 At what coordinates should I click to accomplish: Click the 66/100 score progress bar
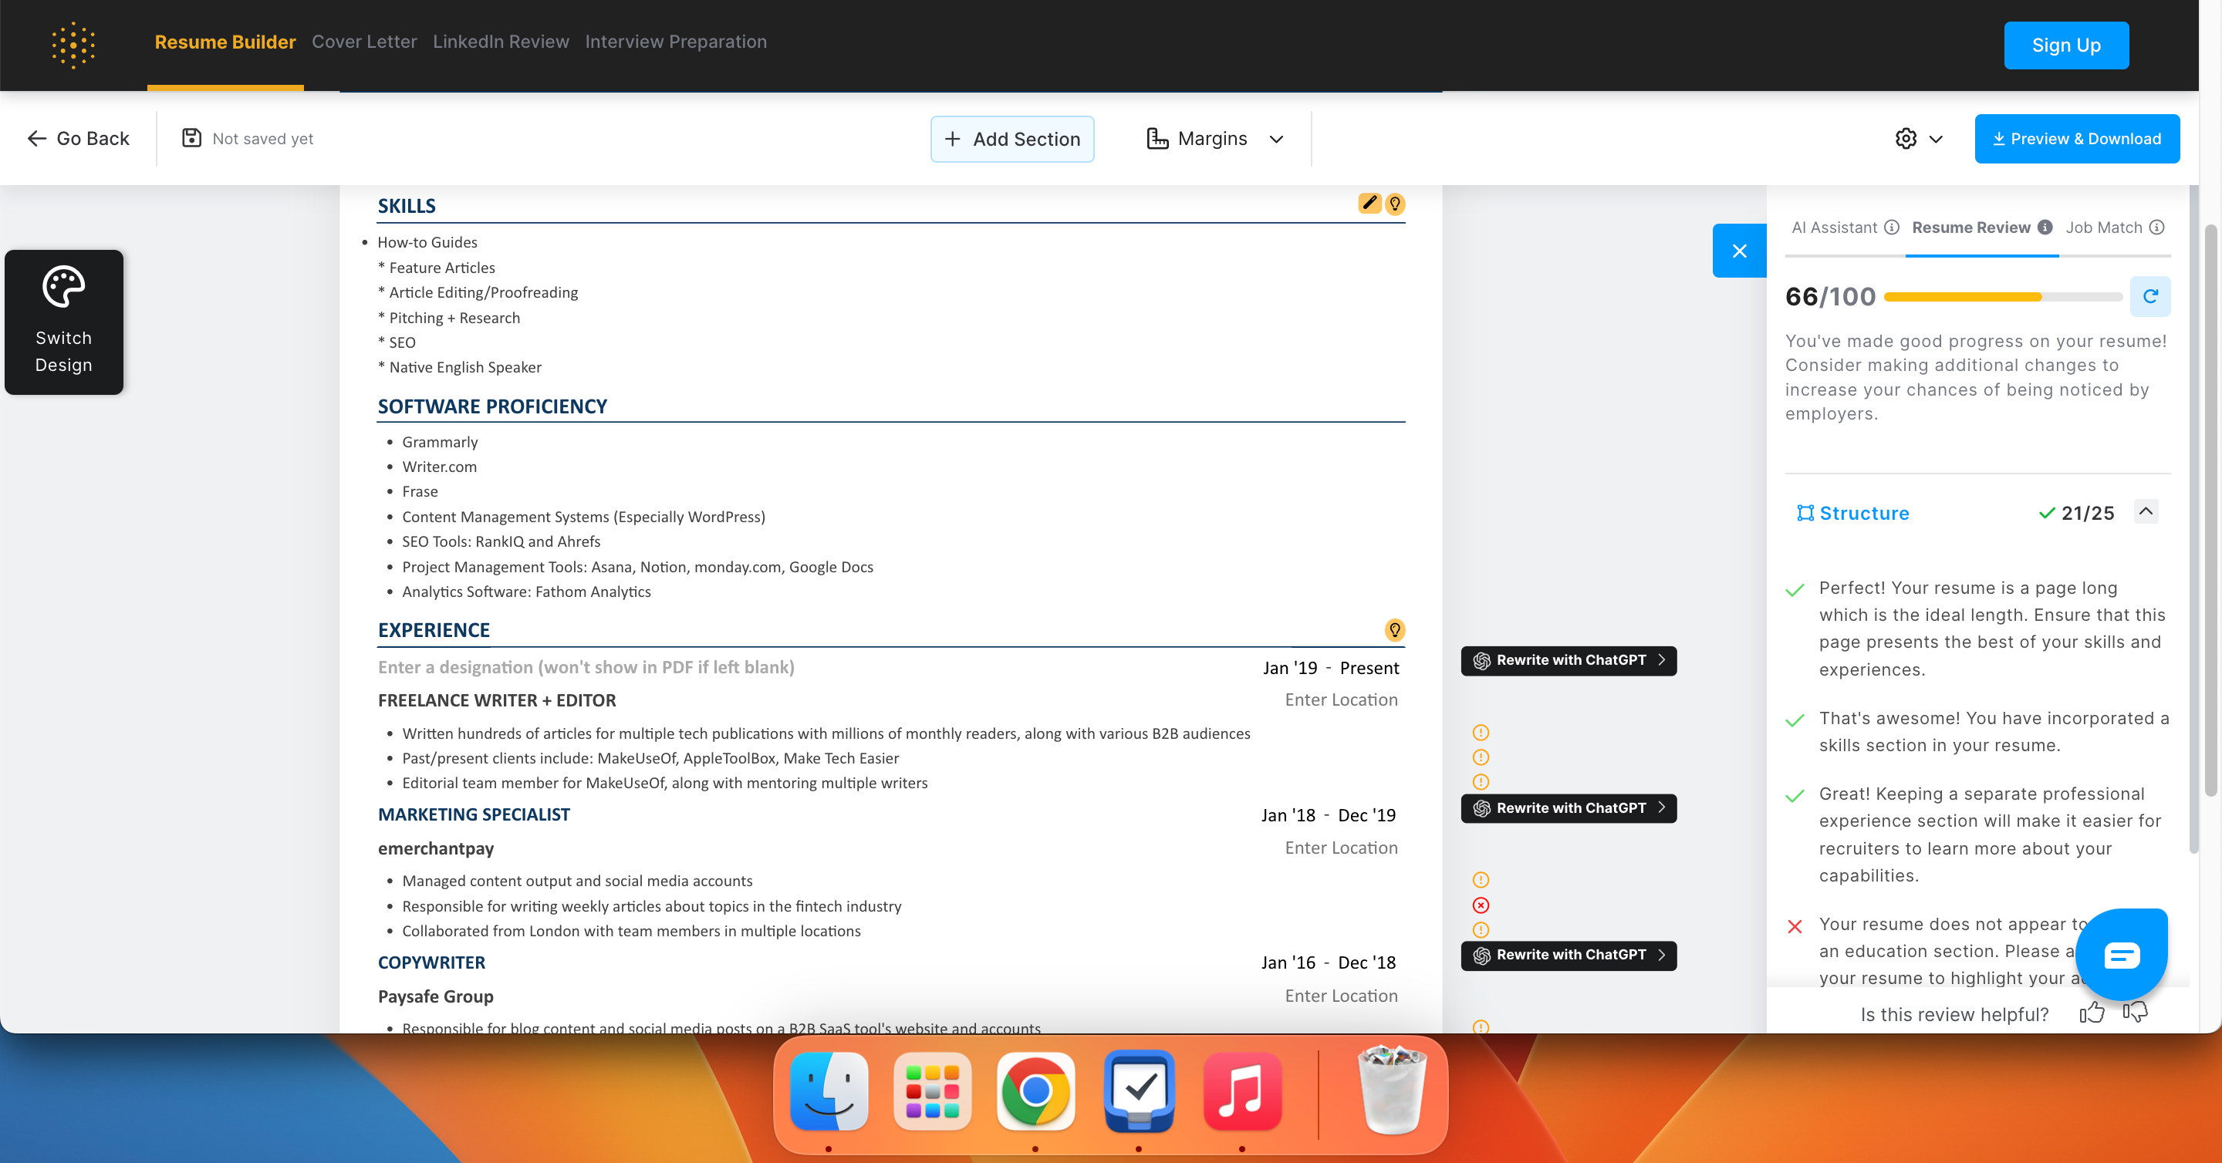coord(2002,297)
